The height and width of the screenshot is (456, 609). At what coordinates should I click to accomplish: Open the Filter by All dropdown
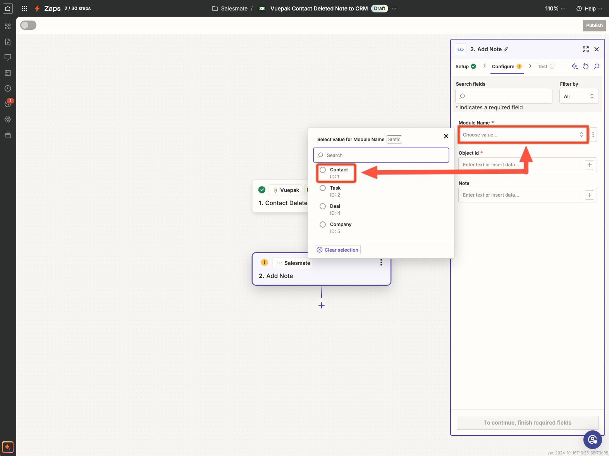(578, 96)
